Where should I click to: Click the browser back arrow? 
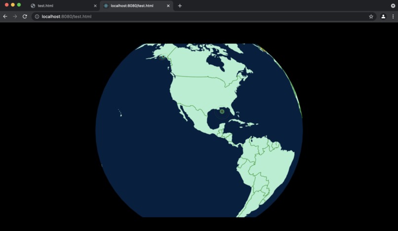coord(5,16)
